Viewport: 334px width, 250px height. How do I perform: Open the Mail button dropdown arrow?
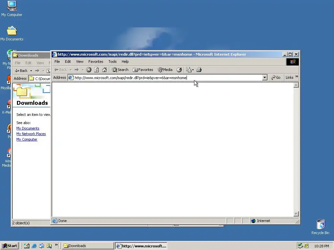click(x=193, y=70)
